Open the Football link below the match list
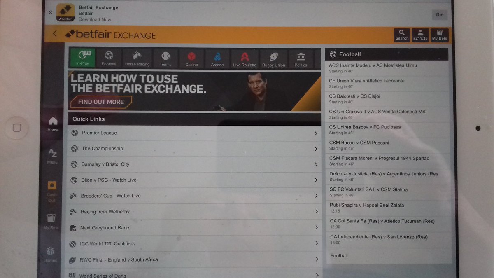 pos(339,256)
